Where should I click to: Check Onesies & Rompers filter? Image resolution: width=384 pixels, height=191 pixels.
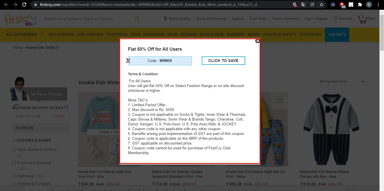pyautogui.click(x=14, y=183)
